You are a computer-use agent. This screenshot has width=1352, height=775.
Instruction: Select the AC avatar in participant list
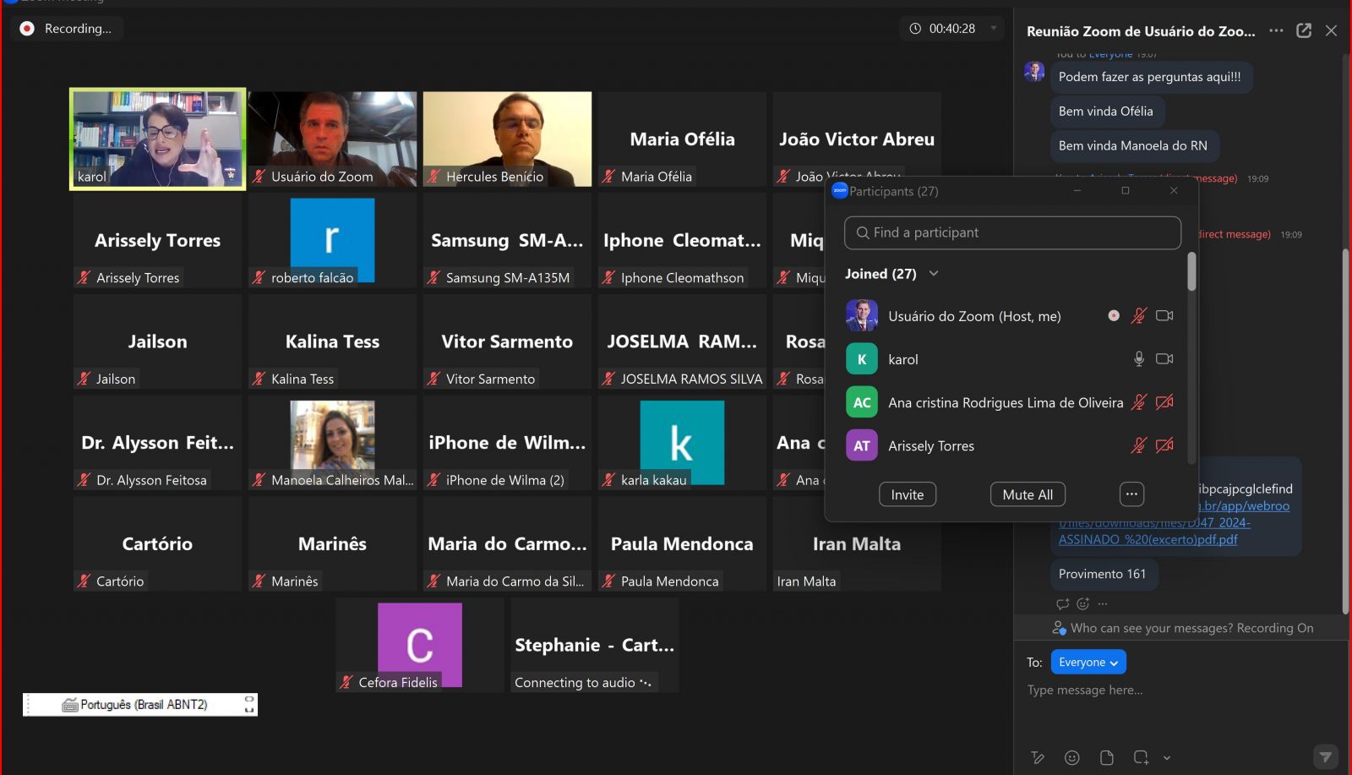(862, 402)
